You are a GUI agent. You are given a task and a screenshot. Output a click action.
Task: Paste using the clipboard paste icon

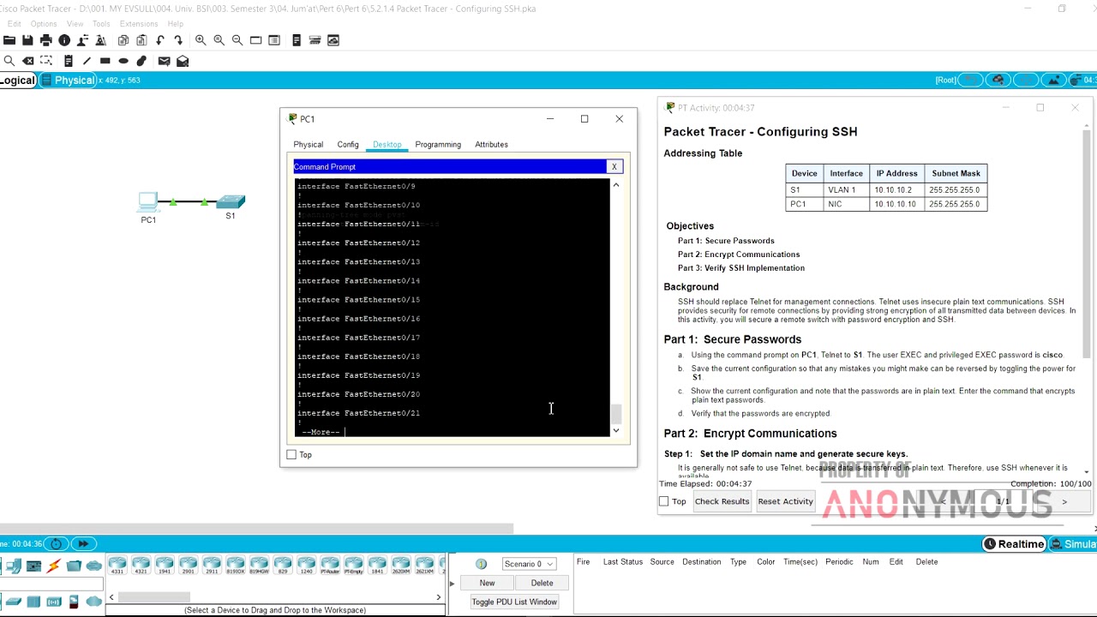[141, 40]
